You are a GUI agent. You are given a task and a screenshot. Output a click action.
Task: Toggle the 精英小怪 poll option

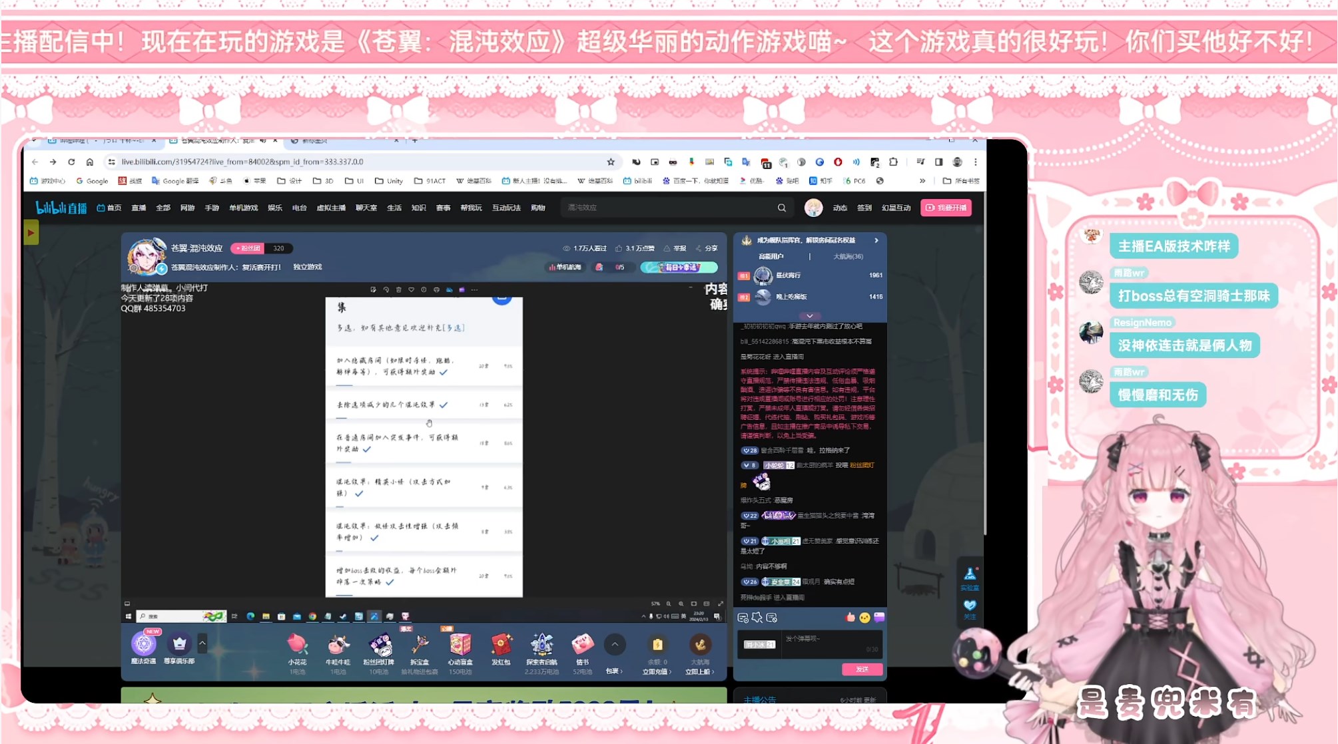tap(424, 488)
